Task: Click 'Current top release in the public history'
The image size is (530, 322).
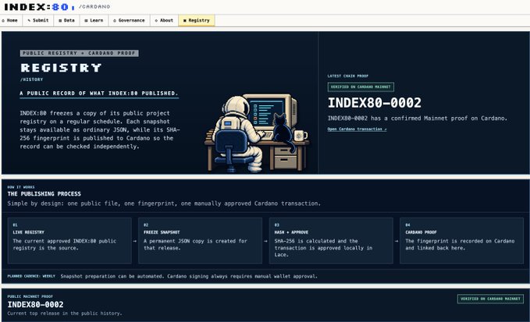Action: pos(65,313)
